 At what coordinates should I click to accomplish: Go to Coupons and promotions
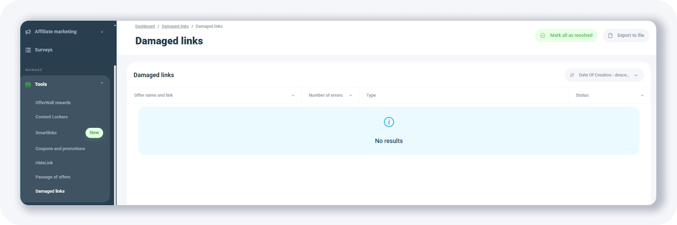point(60,149)
